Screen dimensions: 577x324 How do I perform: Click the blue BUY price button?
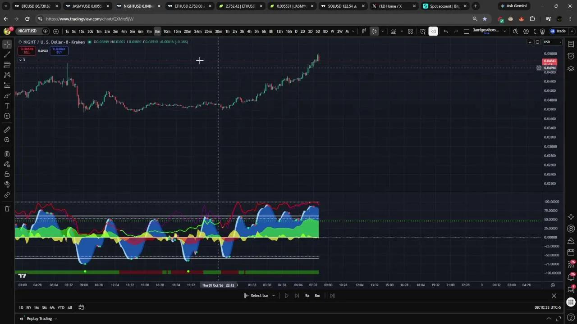pos(59,50)
